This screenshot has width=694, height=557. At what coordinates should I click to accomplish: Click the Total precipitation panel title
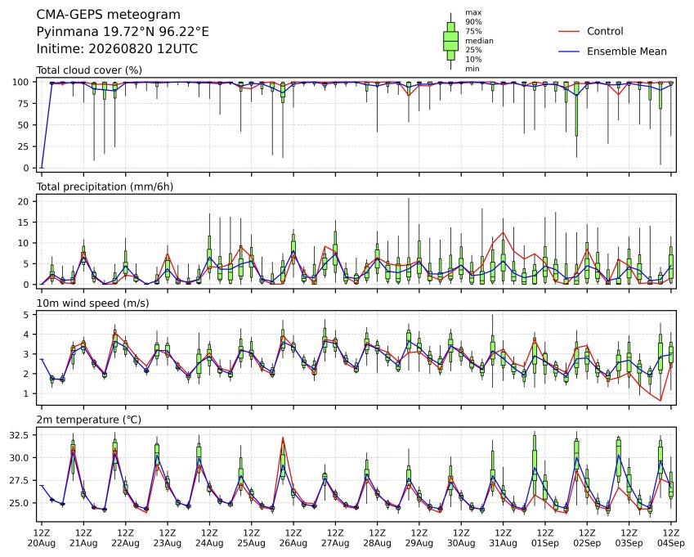click(105, 186)
